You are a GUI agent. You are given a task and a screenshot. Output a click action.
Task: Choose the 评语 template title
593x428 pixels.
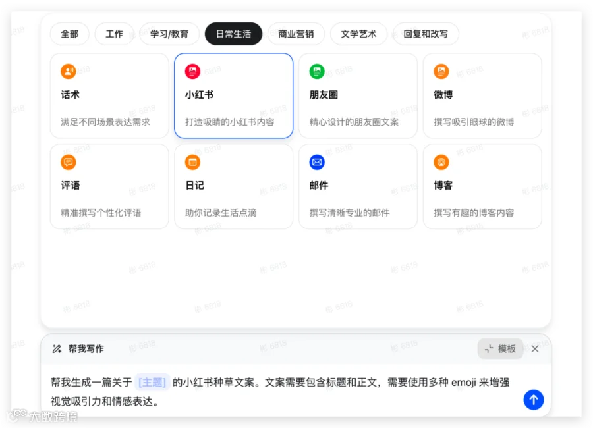pos(71,185)
